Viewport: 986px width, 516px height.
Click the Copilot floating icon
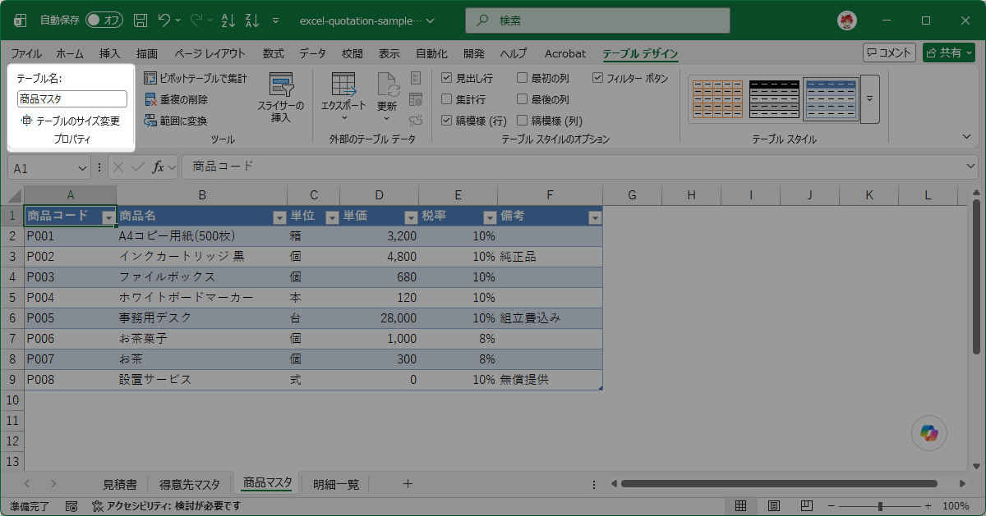(x=929, y=432)
